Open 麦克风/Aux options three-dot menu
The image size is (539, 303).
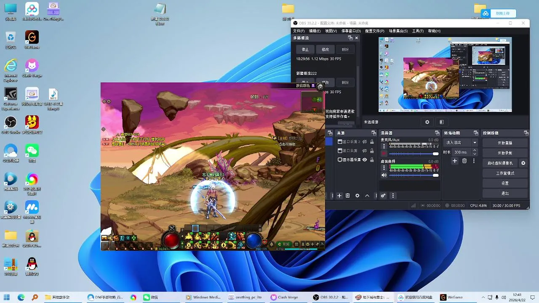point(384,146)
